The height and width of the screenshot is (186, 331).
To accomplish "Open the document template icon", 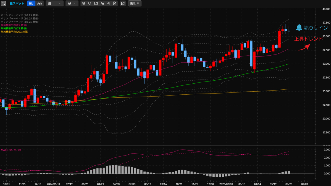I will click(x=115, y=4).
